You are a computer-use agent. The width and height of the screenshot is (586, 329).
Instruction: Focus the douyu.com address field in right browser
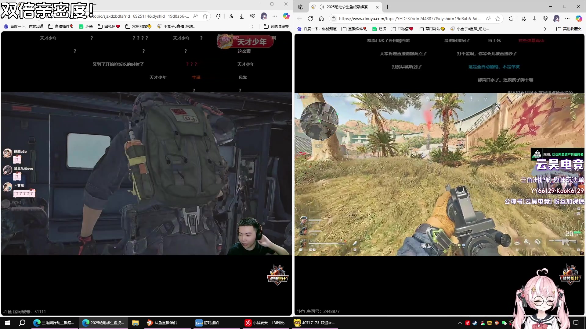410,19
